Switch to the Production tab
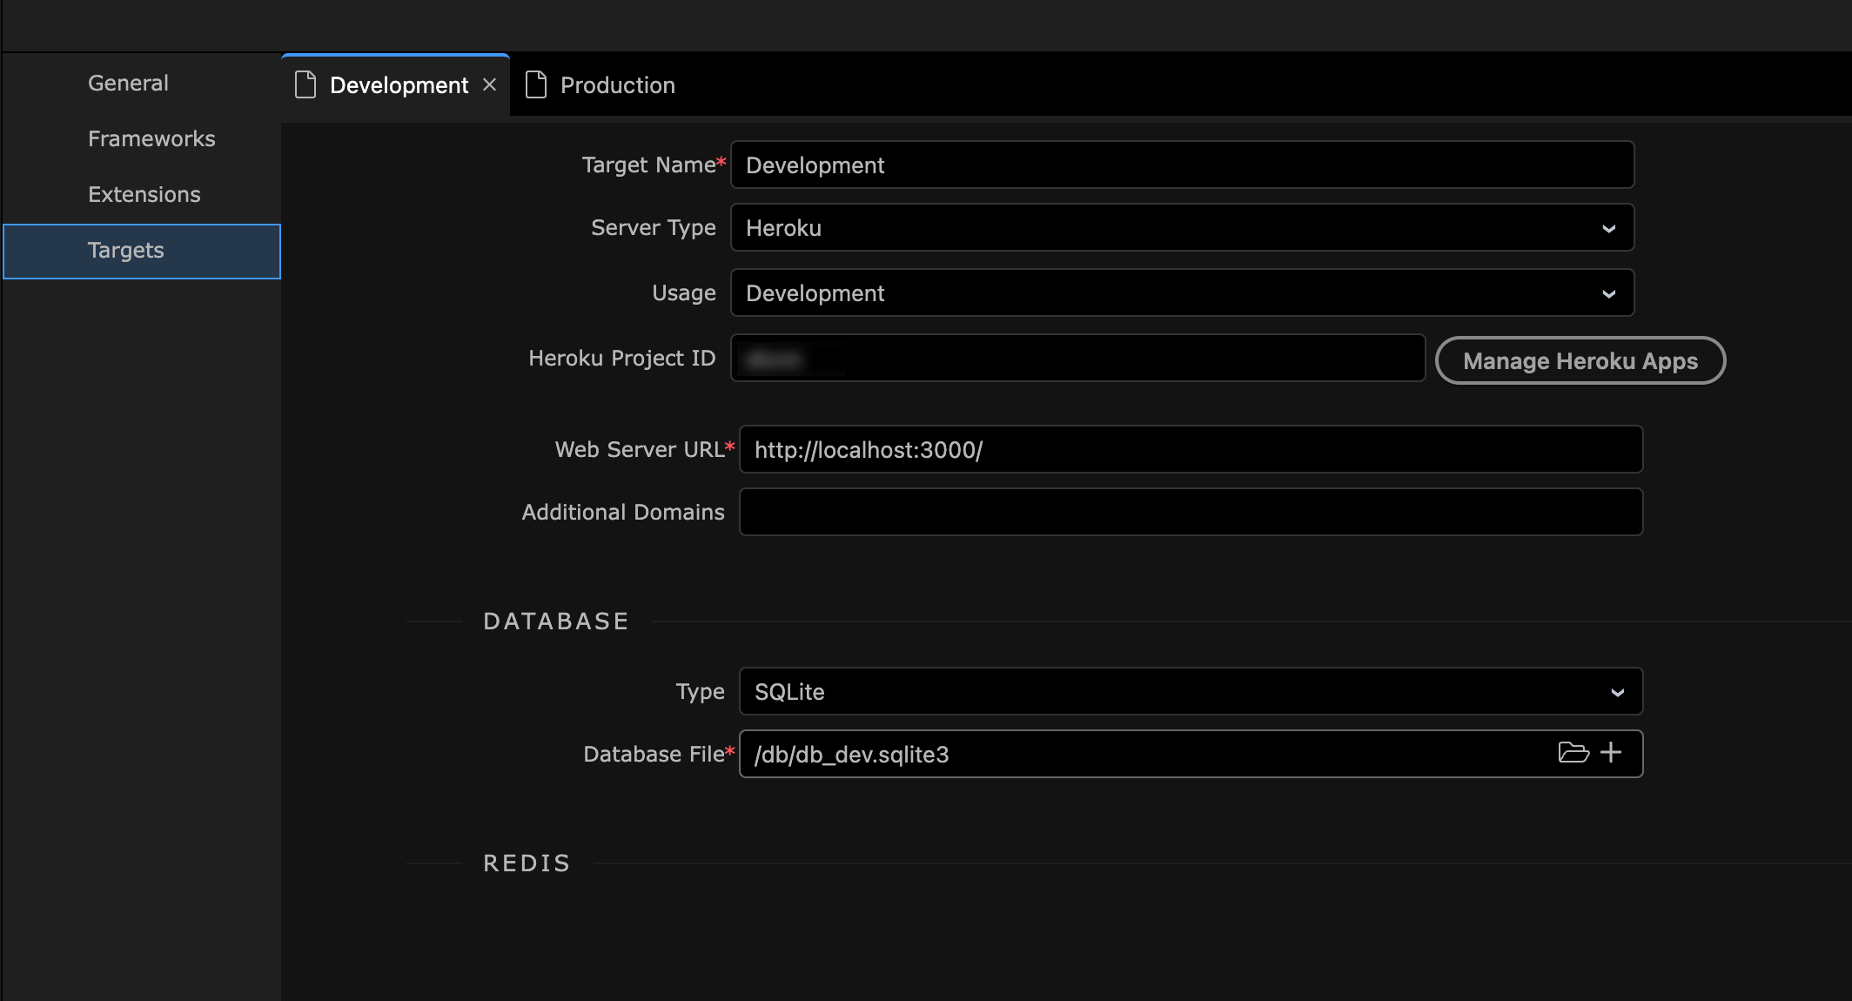 click(617, 85)
